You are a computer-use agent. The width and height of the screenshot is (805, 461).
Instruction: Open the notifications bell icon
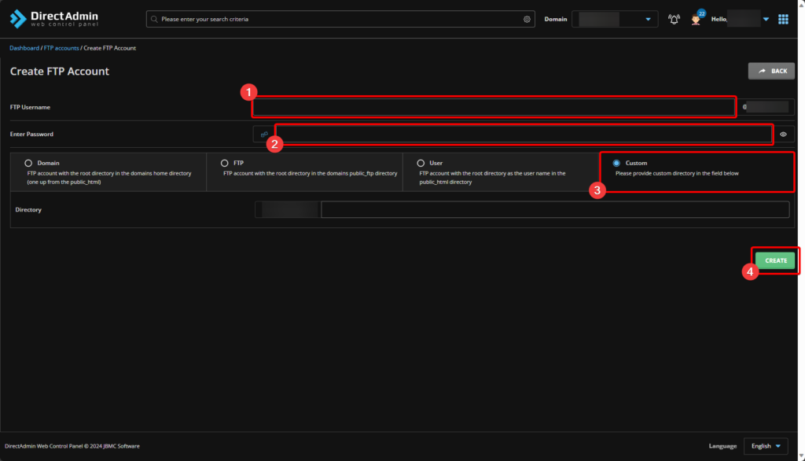tap(674, 19)
